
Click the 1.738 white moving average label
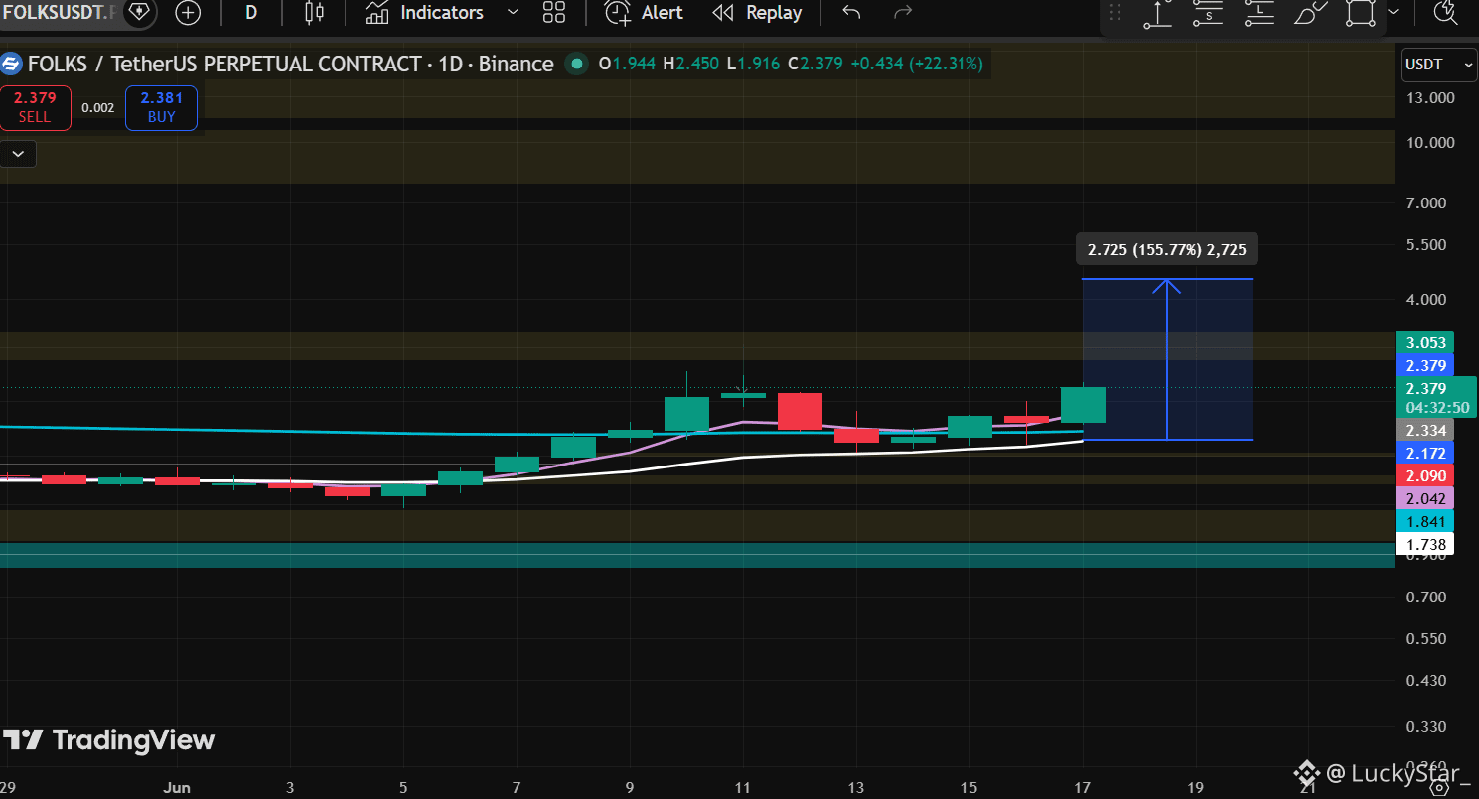1425,544
